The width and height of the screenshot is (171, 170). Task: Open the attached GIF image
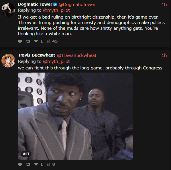point(75,116)
